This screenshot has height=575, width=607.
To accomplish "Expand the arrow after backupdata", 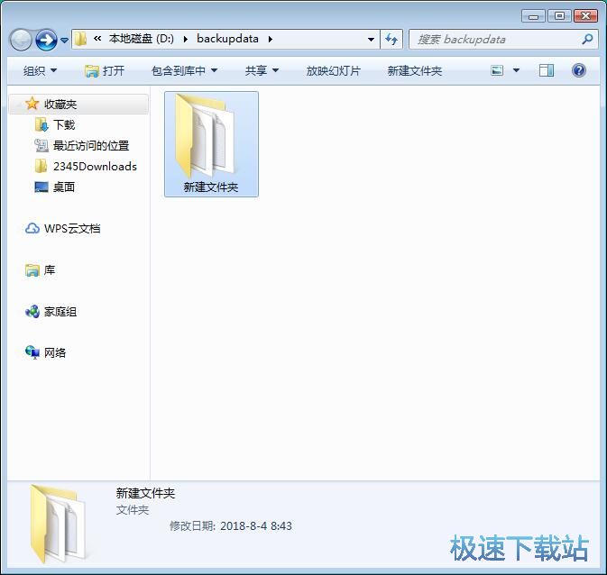I will 271,39.
